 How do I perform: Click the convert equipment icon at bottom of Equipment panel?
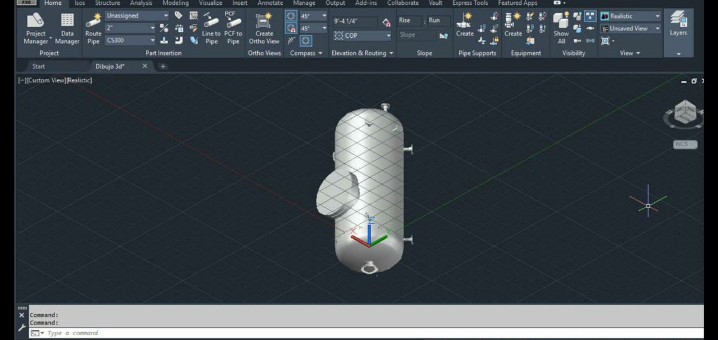pyautogui.click(x=530, y=40)
